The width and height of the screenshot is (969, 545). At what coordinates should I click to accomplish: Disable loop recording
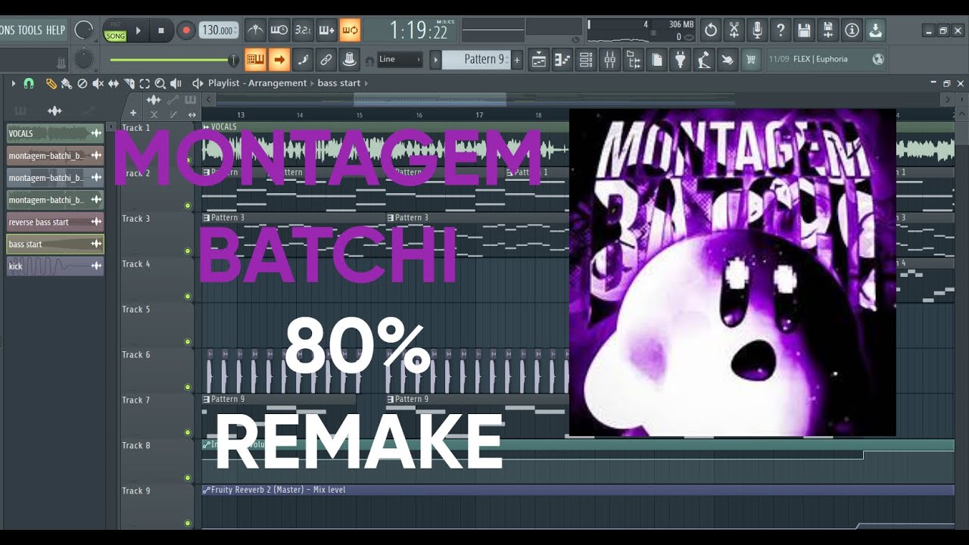(x=350, y=30)
